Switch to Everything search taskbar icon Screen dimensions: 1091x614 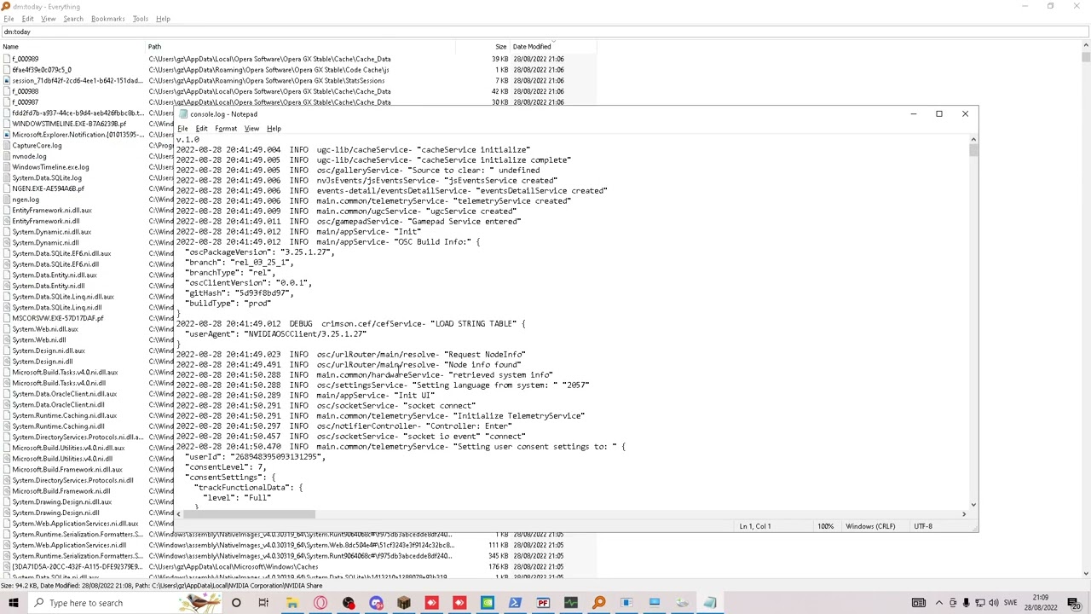(599, 603)
